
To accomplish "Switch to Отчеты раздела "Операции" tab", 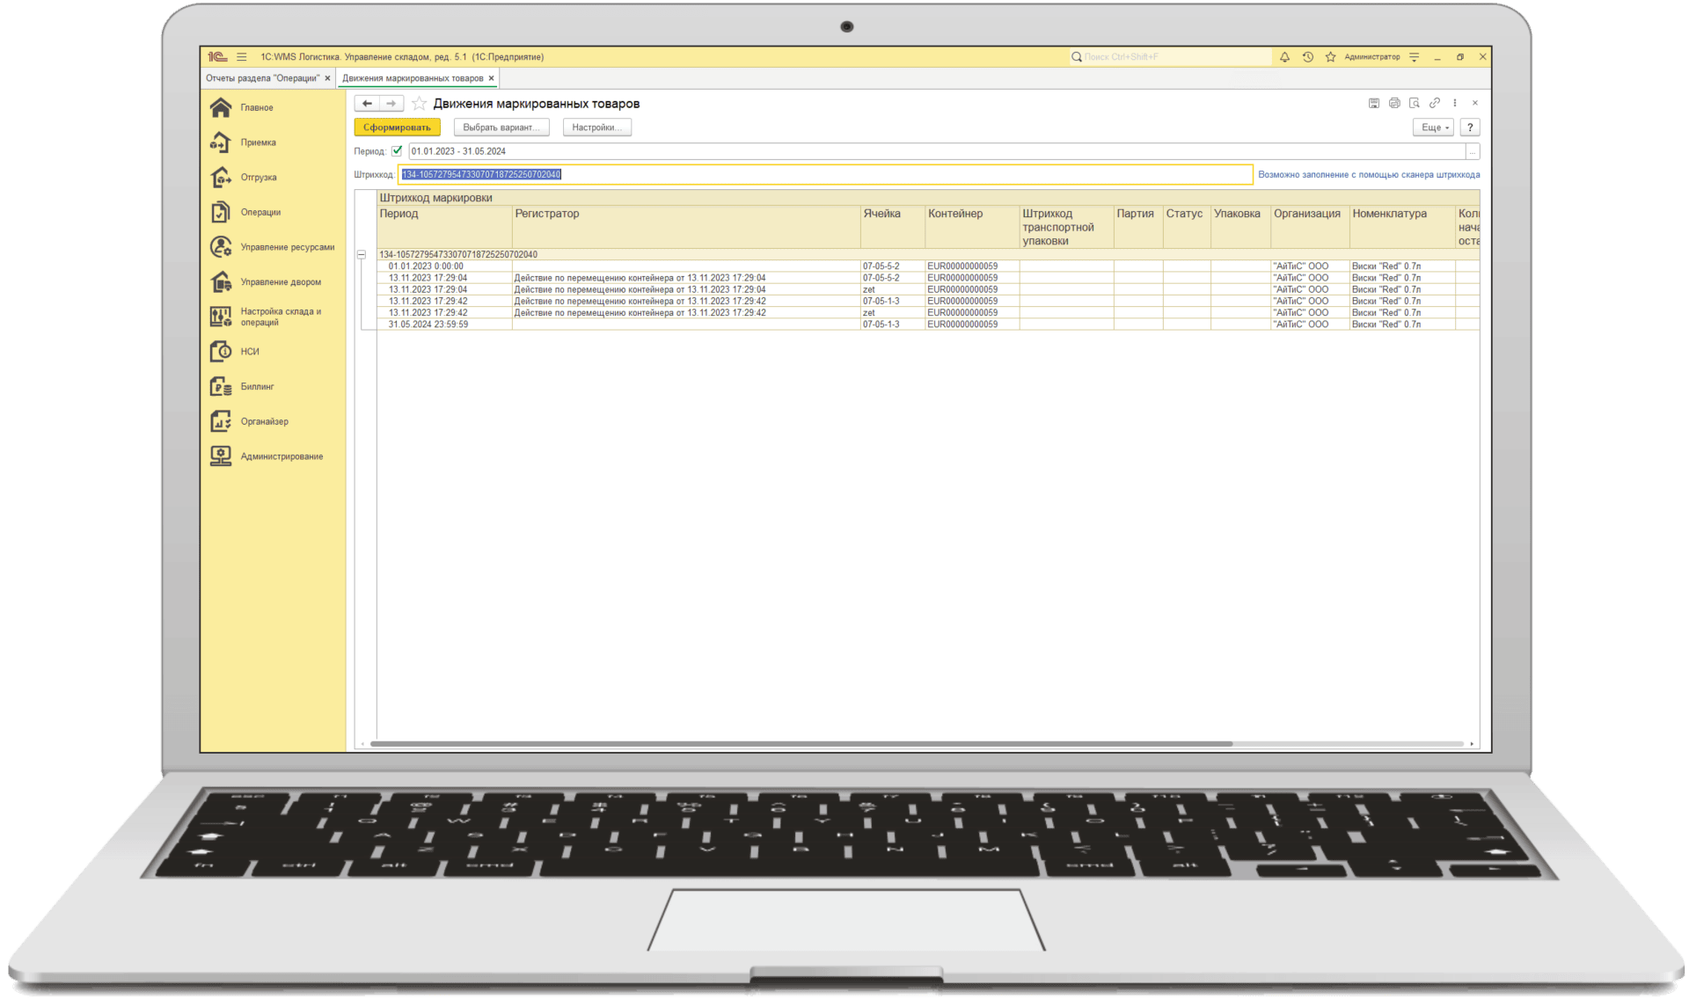I will (262, 78).
